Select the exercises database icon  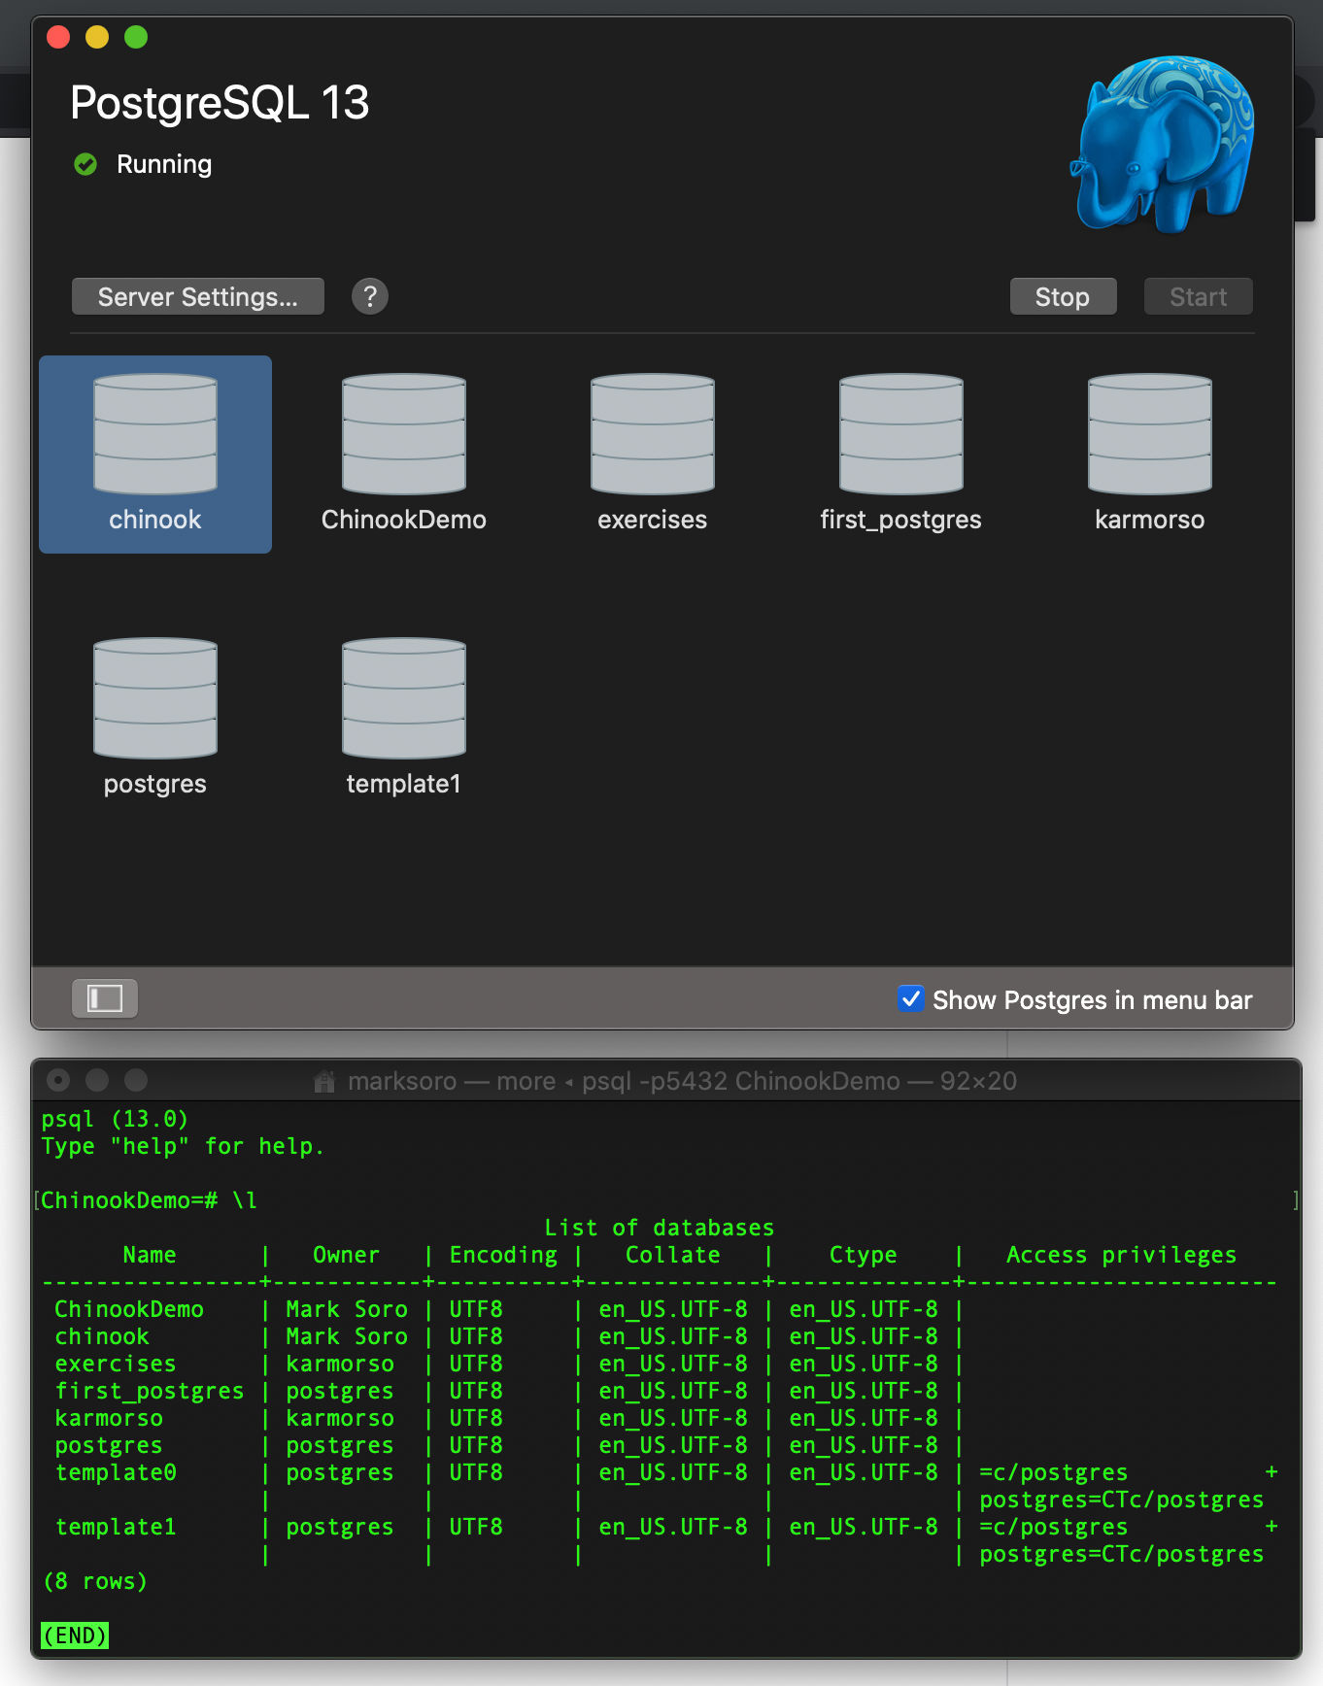653,434
